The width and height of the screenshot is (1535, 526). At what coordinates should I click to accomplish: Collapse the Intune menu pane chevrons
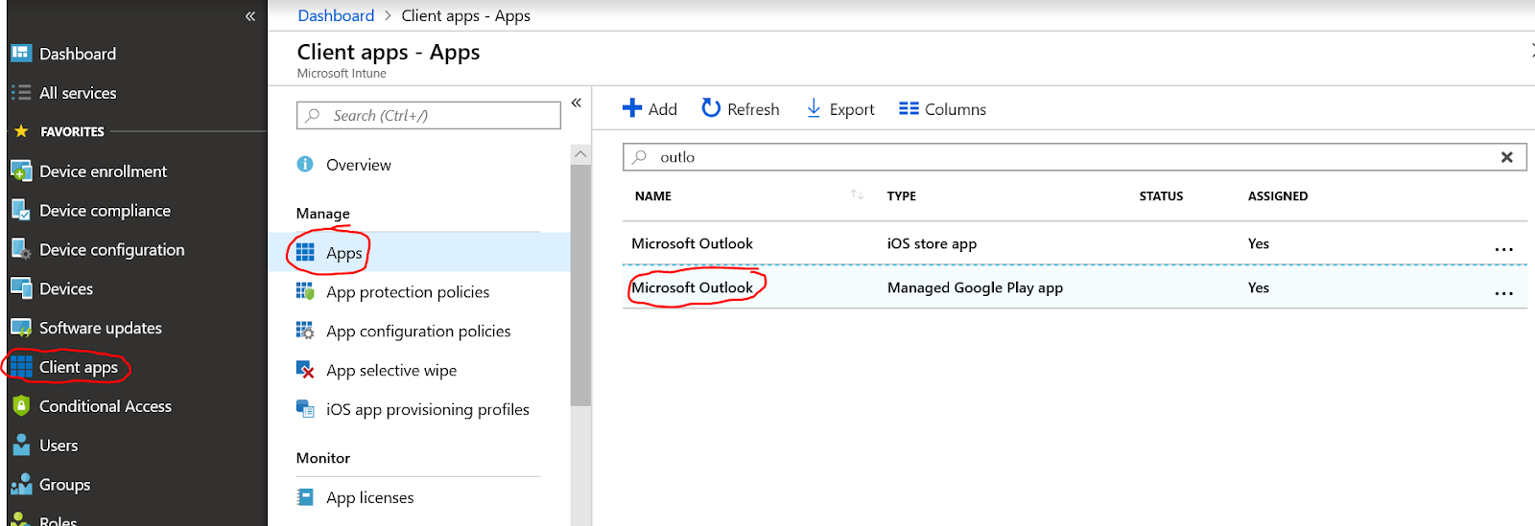point(577,103)
